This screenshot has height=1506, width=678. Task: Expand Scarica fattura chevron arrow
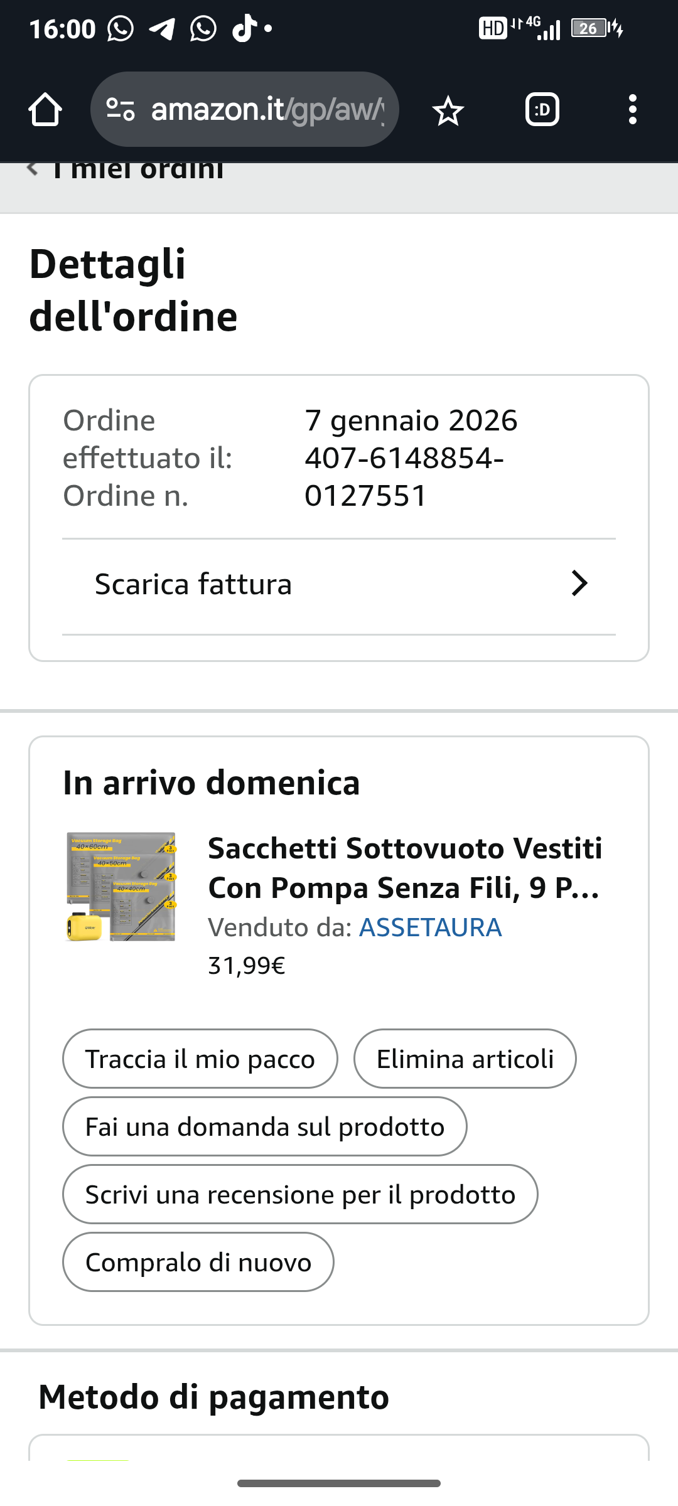click(579, 584)
